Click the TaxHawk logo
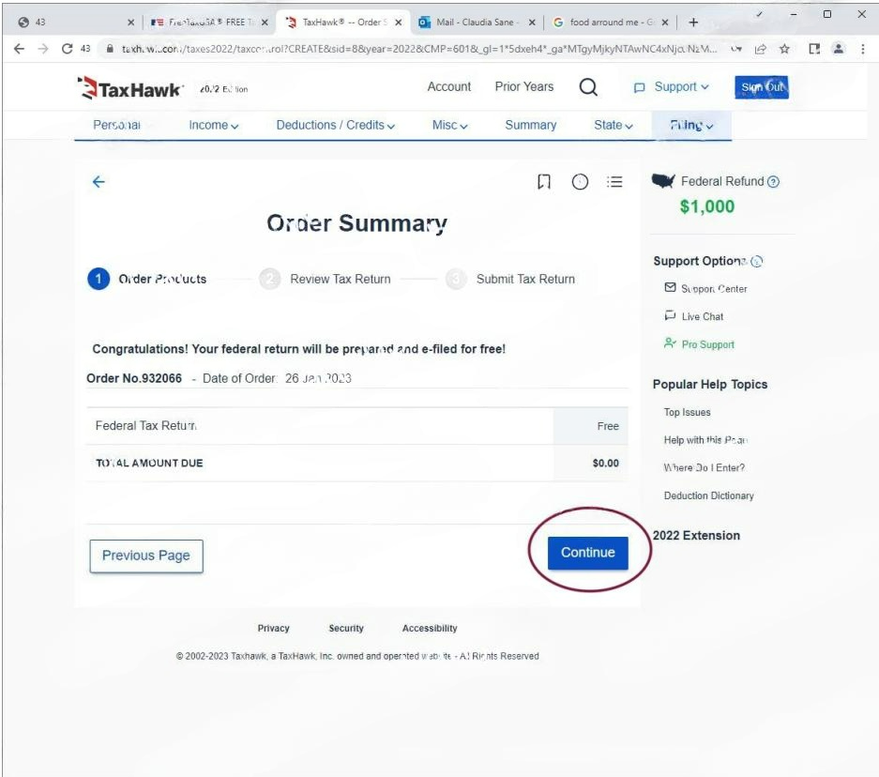This screenshot has height=777, width=879. pos(130,88)
